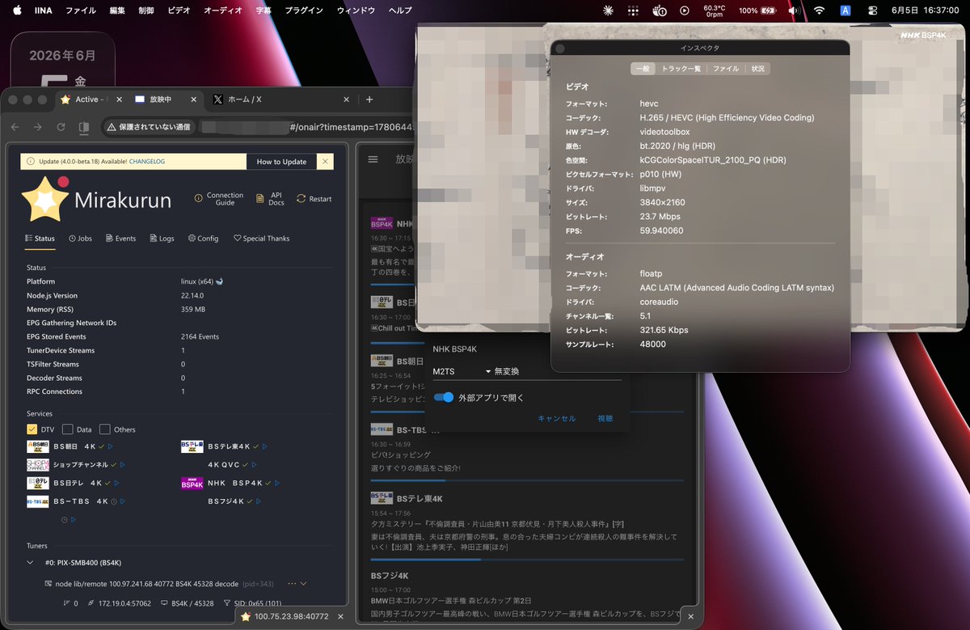Close the 放映中 browser tab
Image resolution: width=970 pixels, height=630 pixels.
click(x=192, y=99)
